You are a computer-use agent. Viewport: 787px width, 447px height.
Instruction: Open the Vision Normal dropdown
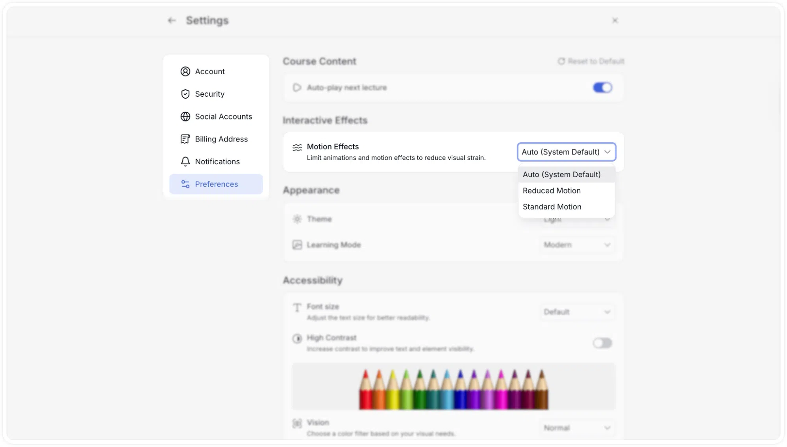coord(577,428)
